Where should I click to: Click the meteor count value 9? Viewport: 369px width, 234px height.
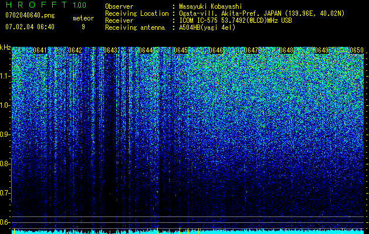[83, 27]
